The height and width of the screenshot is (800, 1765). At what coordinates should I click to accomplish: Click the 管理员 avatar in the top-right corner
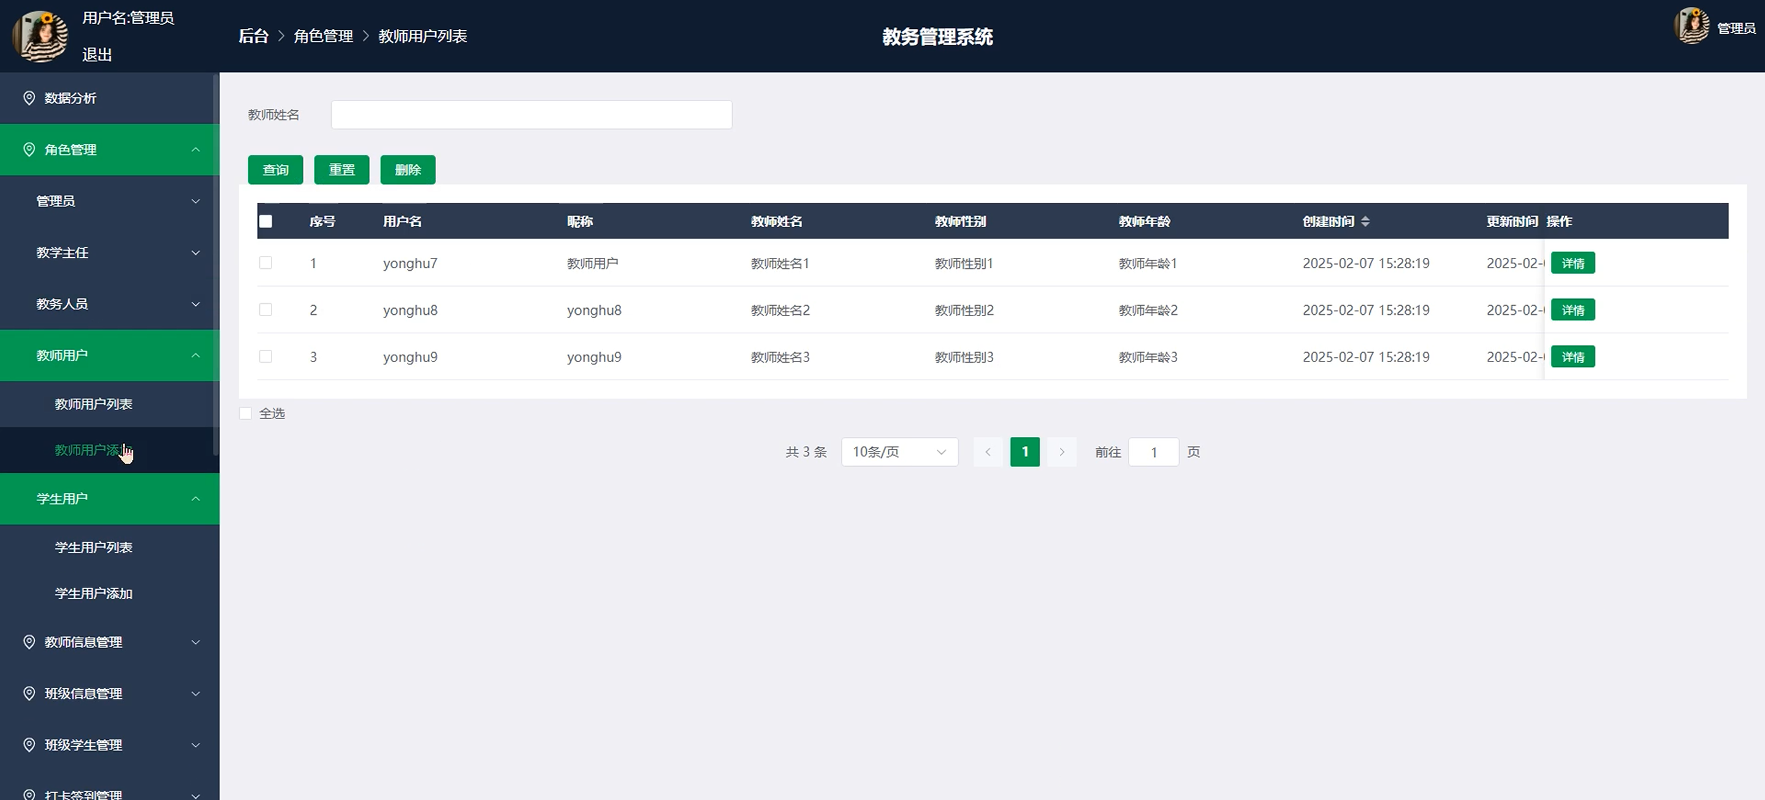[1691, 27]
